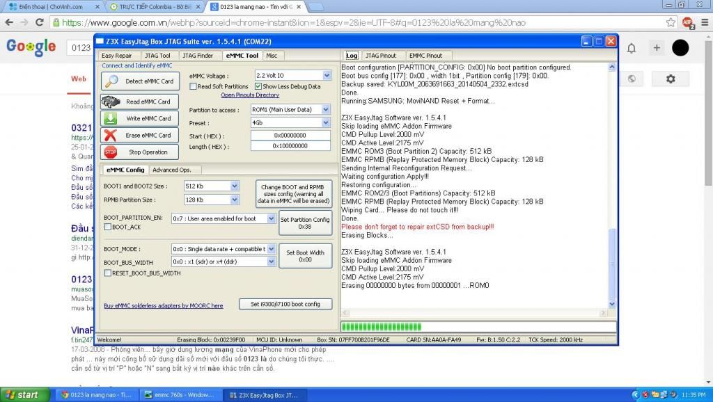This screenshot has width=713, height=402.
Task: Click Set i9300/i7100 boot config button
Action: tap(285, 304)
